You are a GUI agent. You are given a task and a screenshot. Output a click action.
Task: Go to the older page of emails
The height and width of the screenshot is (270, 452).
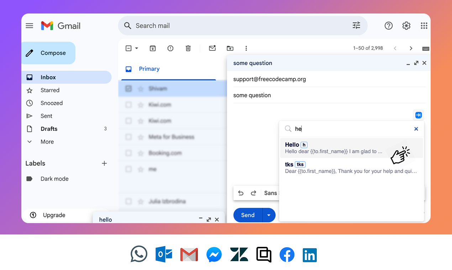pos(411,48)
